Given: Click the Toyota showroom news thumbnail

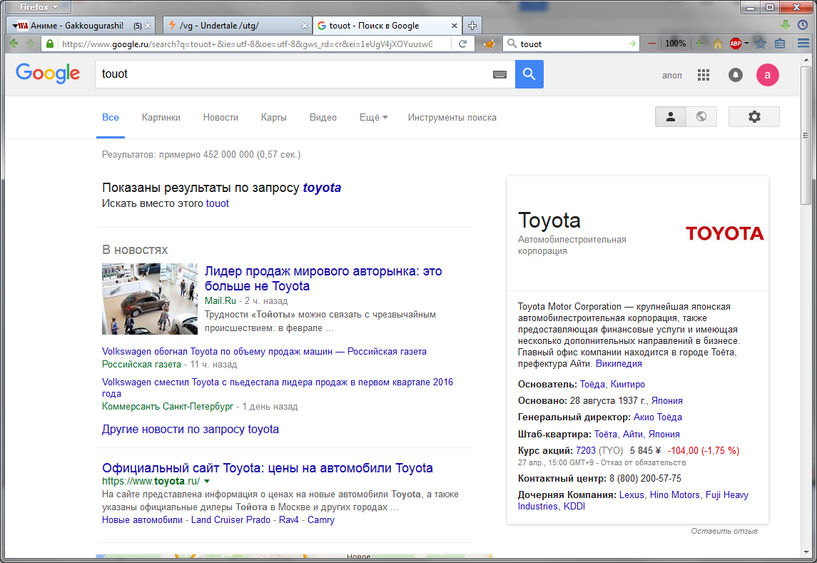Looking at the screenshot, I should click(149, 299).
